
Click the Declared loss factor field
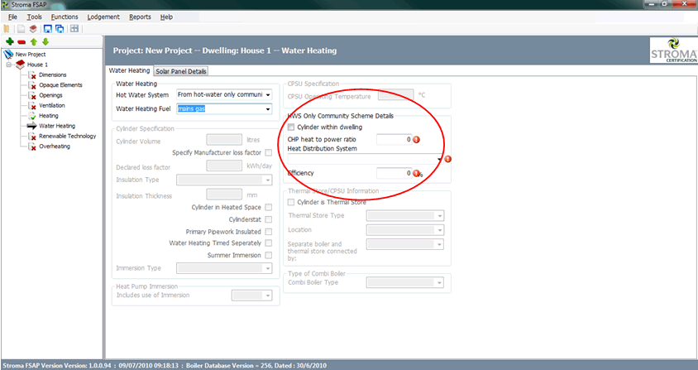click(x=224, y=166)
